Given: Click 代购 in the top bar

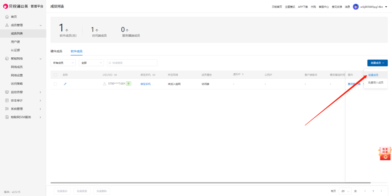Looking at the screenshot, I should [313, 7].
